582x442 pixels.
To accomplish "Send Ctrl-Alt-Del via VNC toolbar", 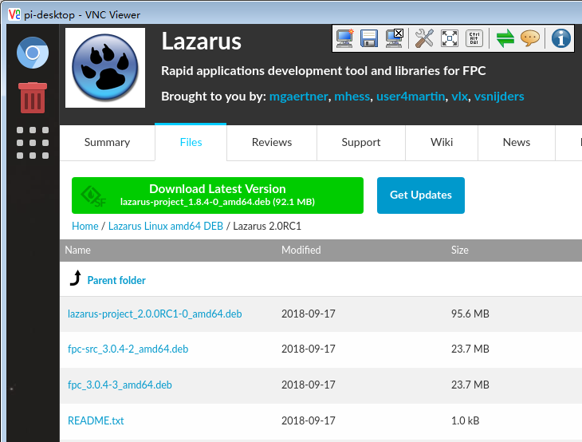I will [474, 38].
